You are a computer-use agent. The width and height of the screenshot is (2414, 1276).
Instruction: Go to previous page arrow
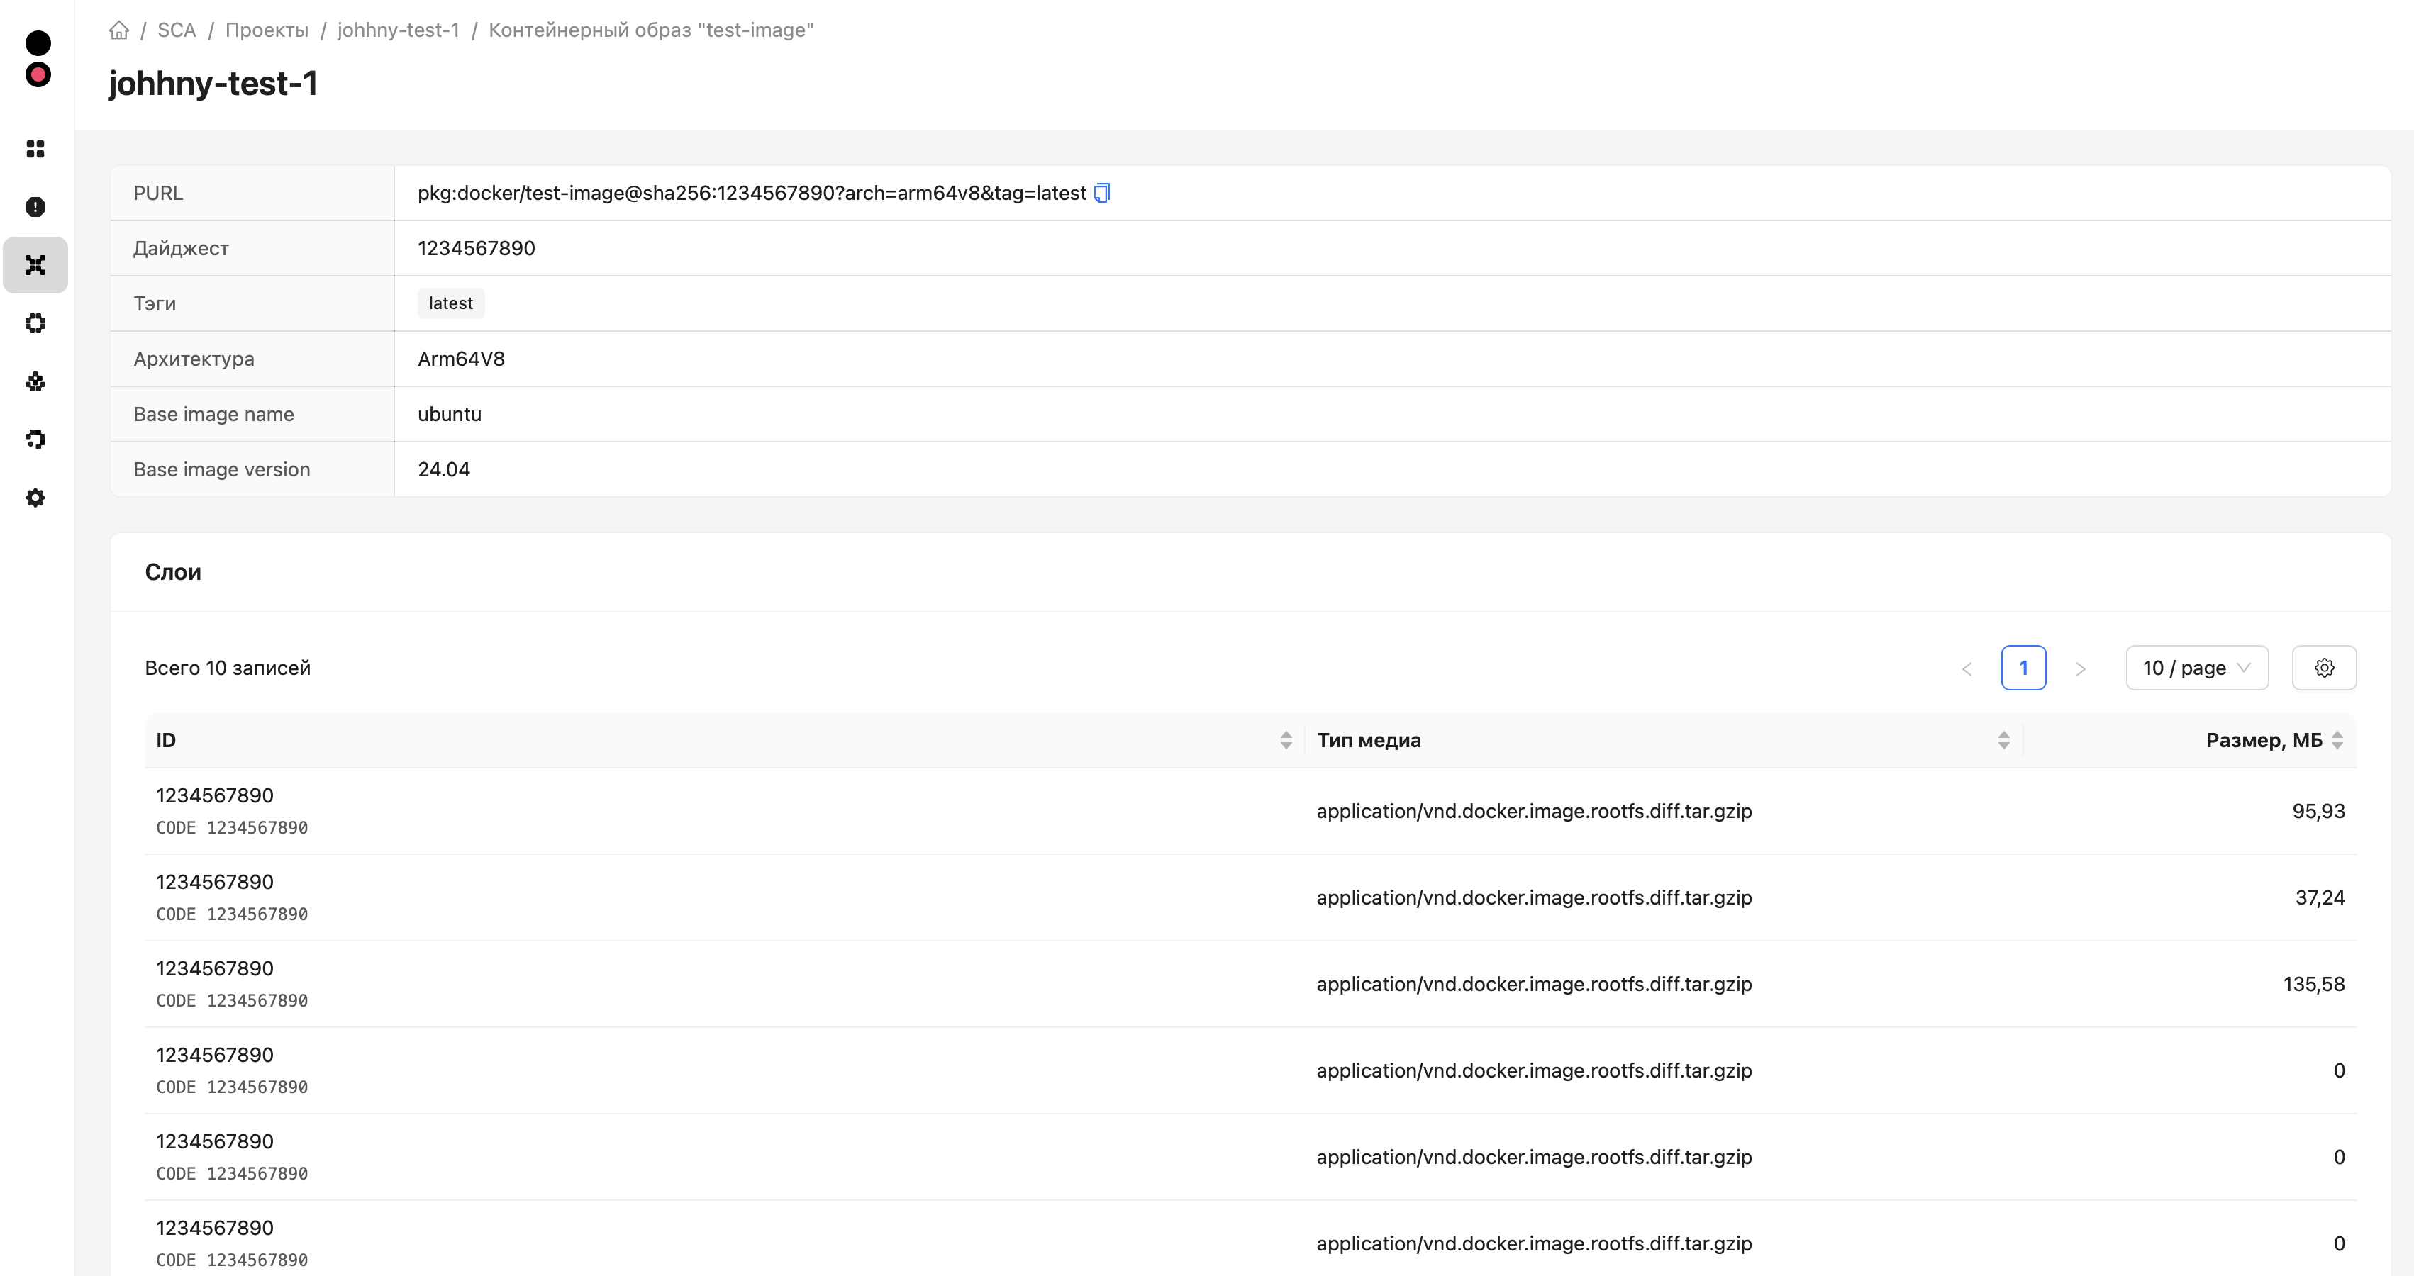click(1967, 668)
